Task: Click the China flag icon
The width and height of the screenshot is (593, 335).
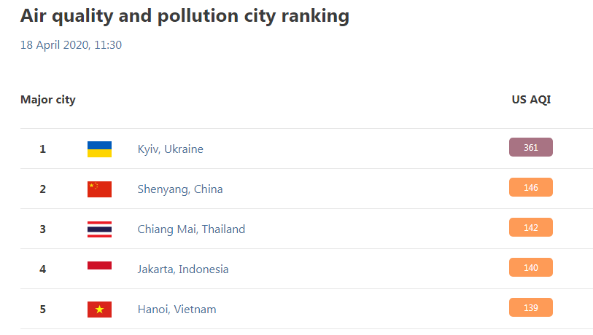Action: pyautogui.click(x=99, y=189)
